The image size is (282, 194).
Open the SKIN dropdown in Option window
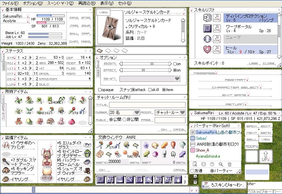pyautogui.click(x=177, y=79)
